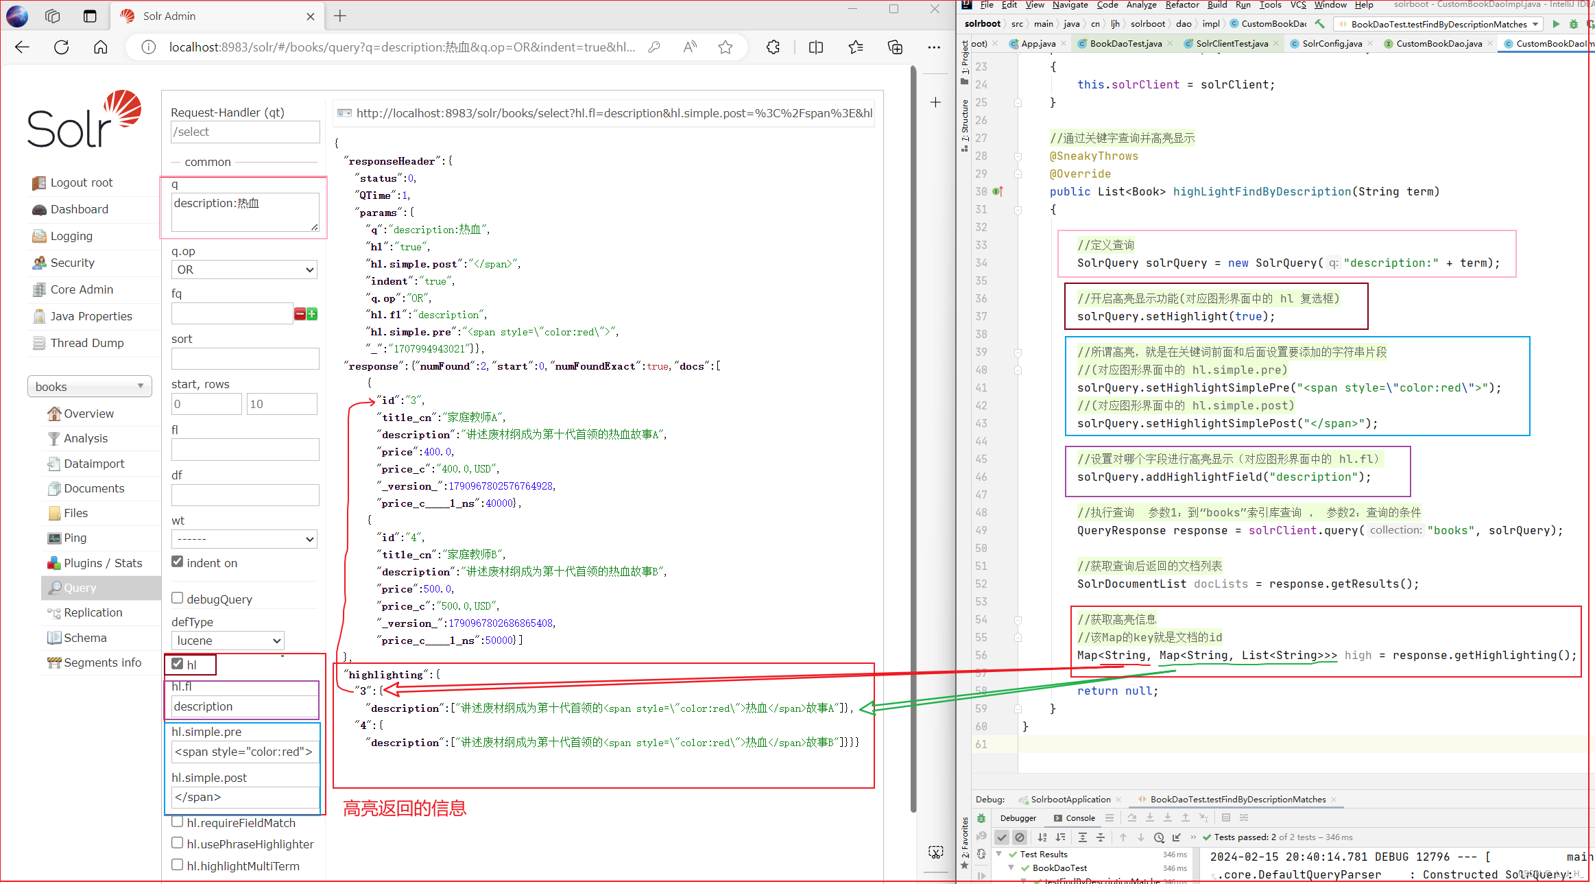Open the q.op OR dropdown
The height and width of the screenshot is (884, 1595).
[x=245, y=270]
